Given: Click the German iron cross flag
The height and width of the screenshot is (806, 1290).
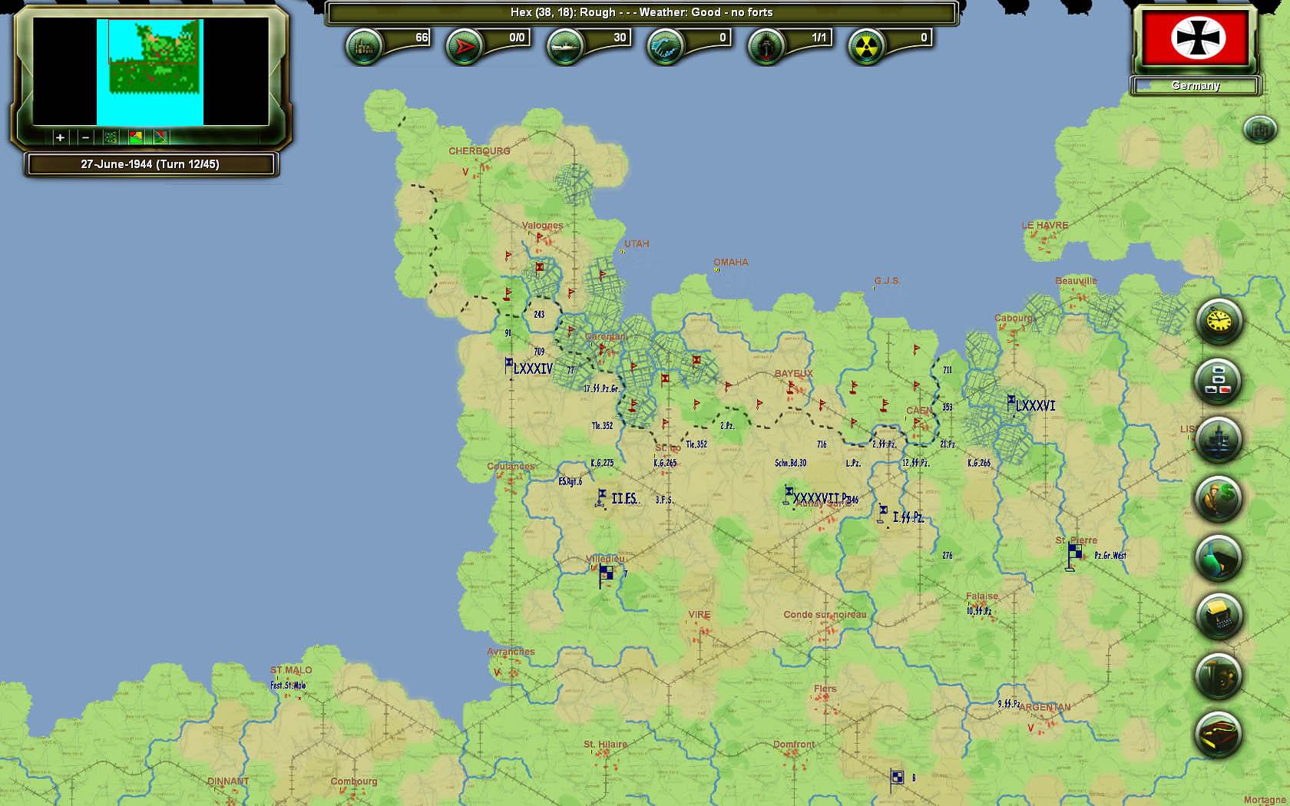Looking at the screenshot, I should [x=1196, y=38].
